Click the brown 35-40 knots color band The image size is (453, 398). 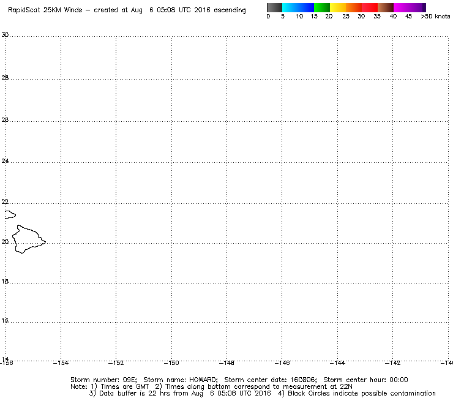pos(386,7)
